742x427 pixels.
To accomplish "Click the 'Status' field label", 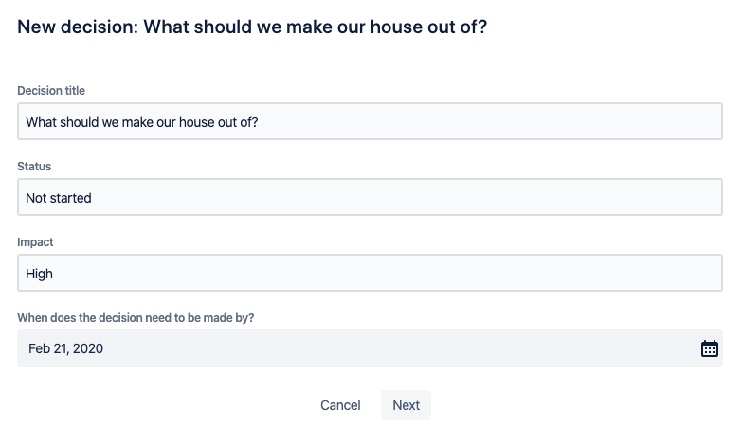I will [34, 167].
